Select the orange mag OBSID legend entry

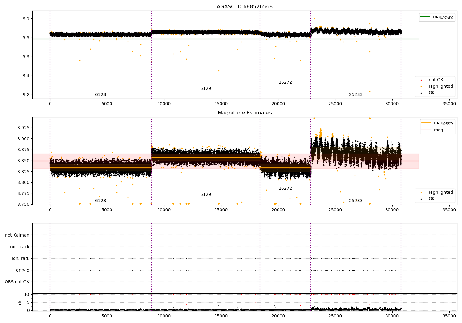coord(437,123)
